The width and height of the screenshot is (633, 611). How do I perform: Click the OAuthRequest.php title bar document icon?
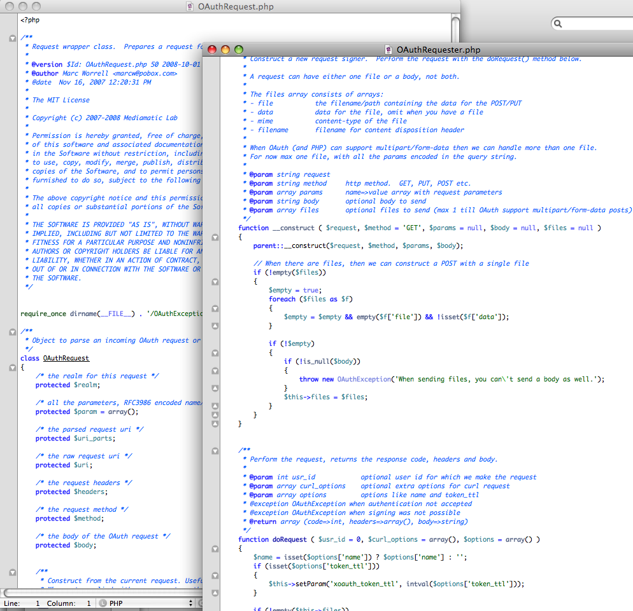pos(190,6)
